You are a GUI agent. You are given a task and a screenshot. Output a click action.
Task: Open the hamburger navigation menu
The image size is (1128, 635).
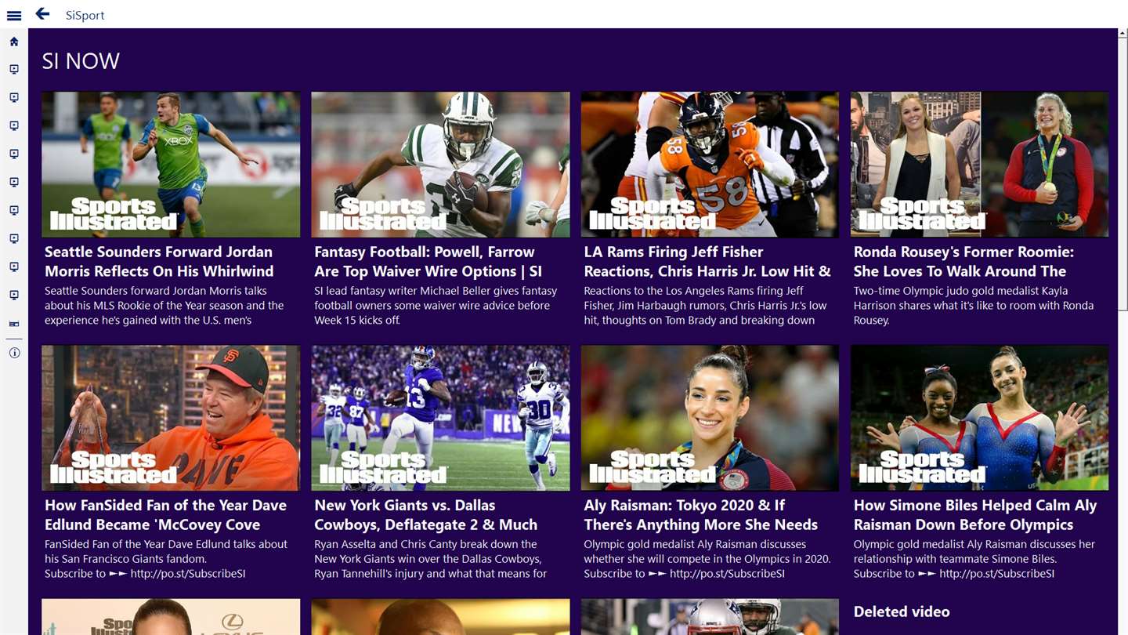click(14, 15)
